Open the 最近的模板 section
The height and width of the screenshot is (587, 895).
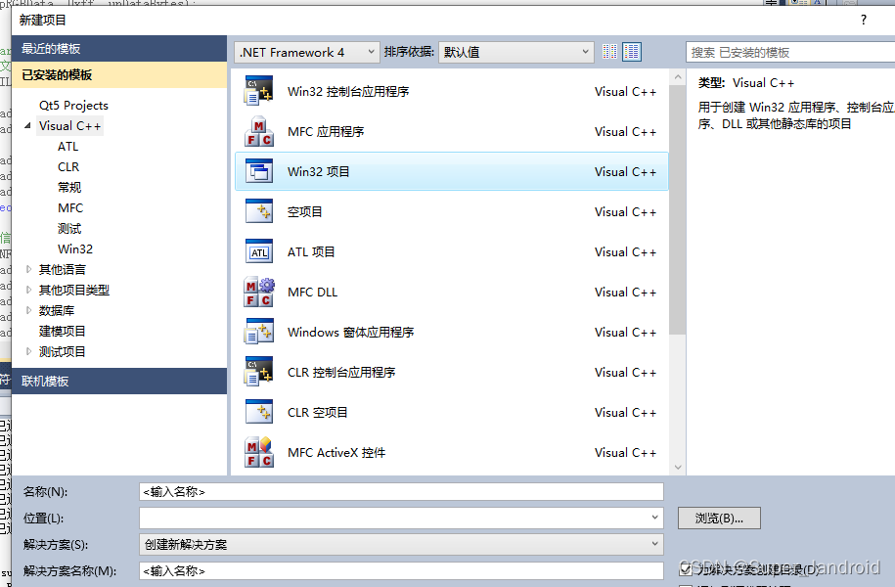[x=119, y=49]
